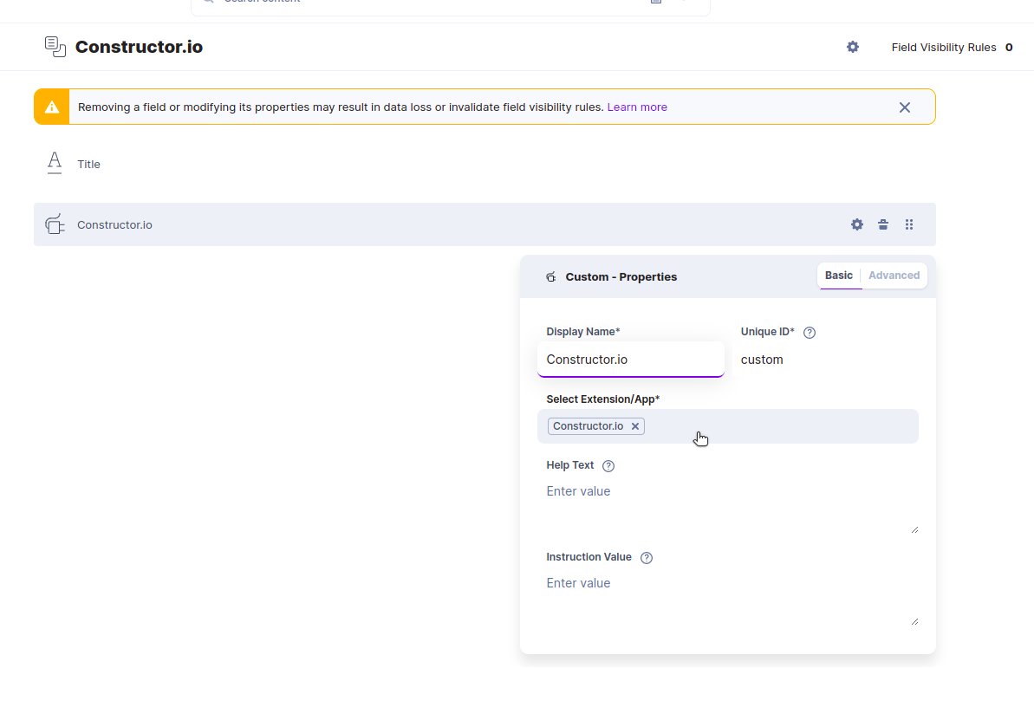
Task: Open content type settings gear in header
Action: pyautogui.click(x=853, y=47)
